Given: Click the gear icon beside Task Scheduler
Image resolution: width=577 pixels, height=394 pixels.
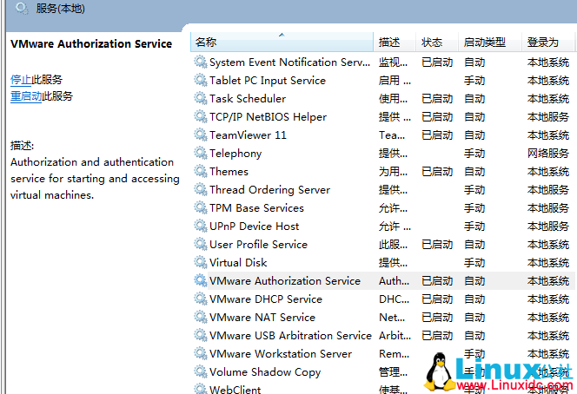Looking at the screenshot, I should [200, 99].
